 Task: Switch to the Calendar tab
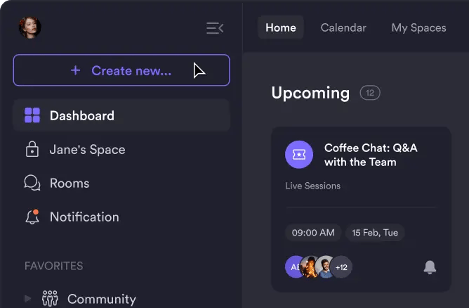click(343, 28)
